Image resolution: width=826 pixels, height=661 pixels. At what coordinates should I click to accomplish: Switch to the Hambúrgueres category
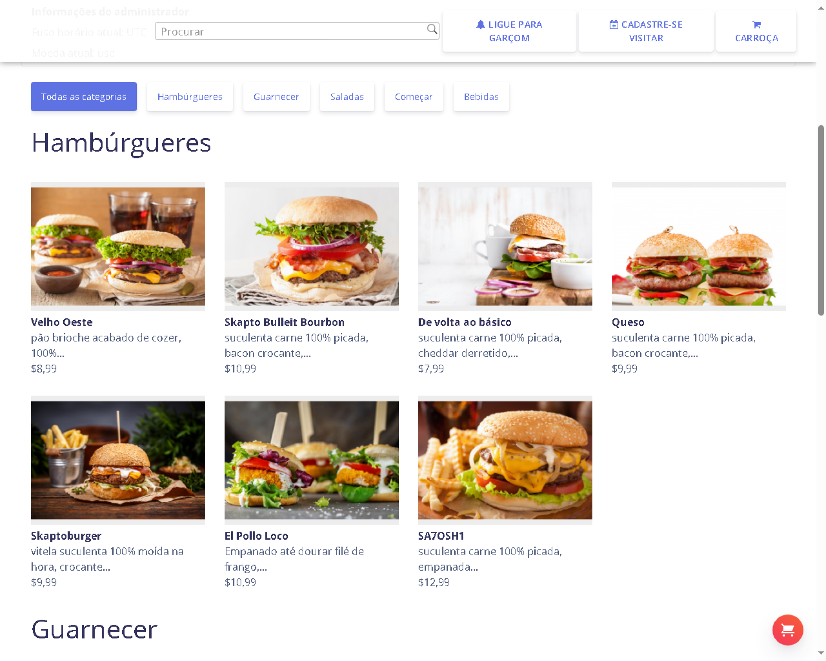pos(190,96)
